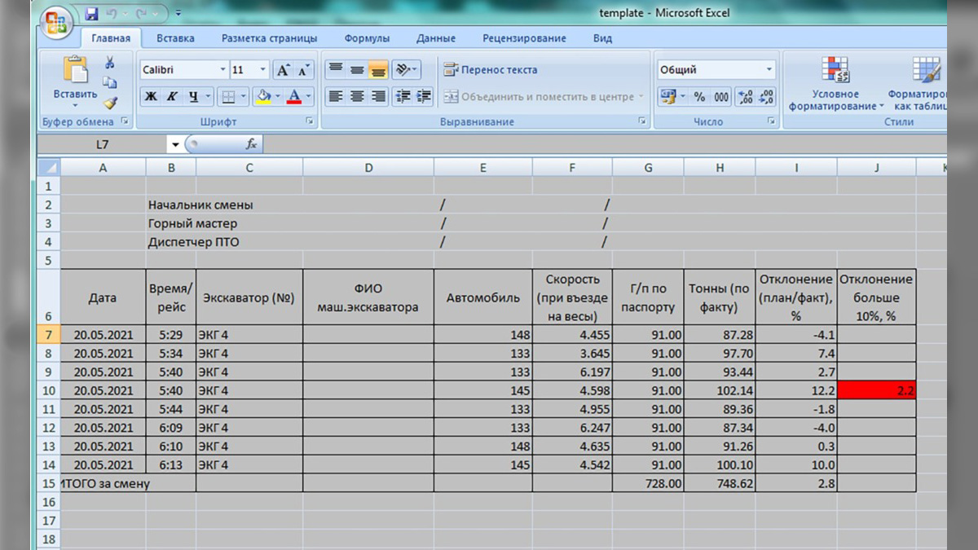Click the Перенос текста button
The image size is (978, 550).
tap(491, 70)
